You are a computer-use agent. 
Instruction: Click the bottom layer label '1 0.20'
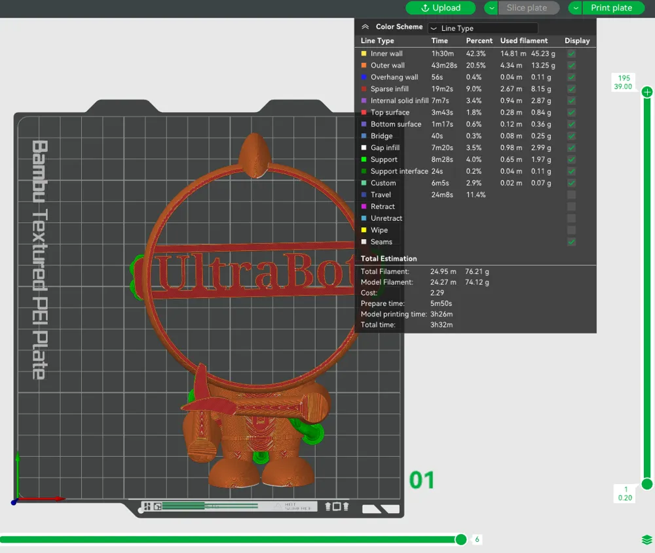(x=625, y=493)
